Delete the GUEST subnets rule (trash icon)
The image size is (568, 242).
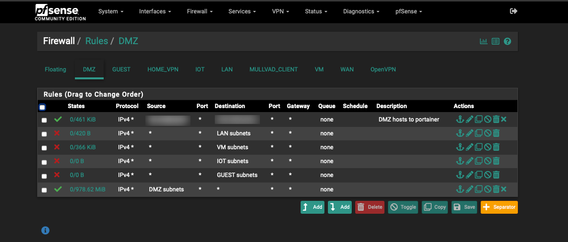pyautogui.click(x=496, y=175)
